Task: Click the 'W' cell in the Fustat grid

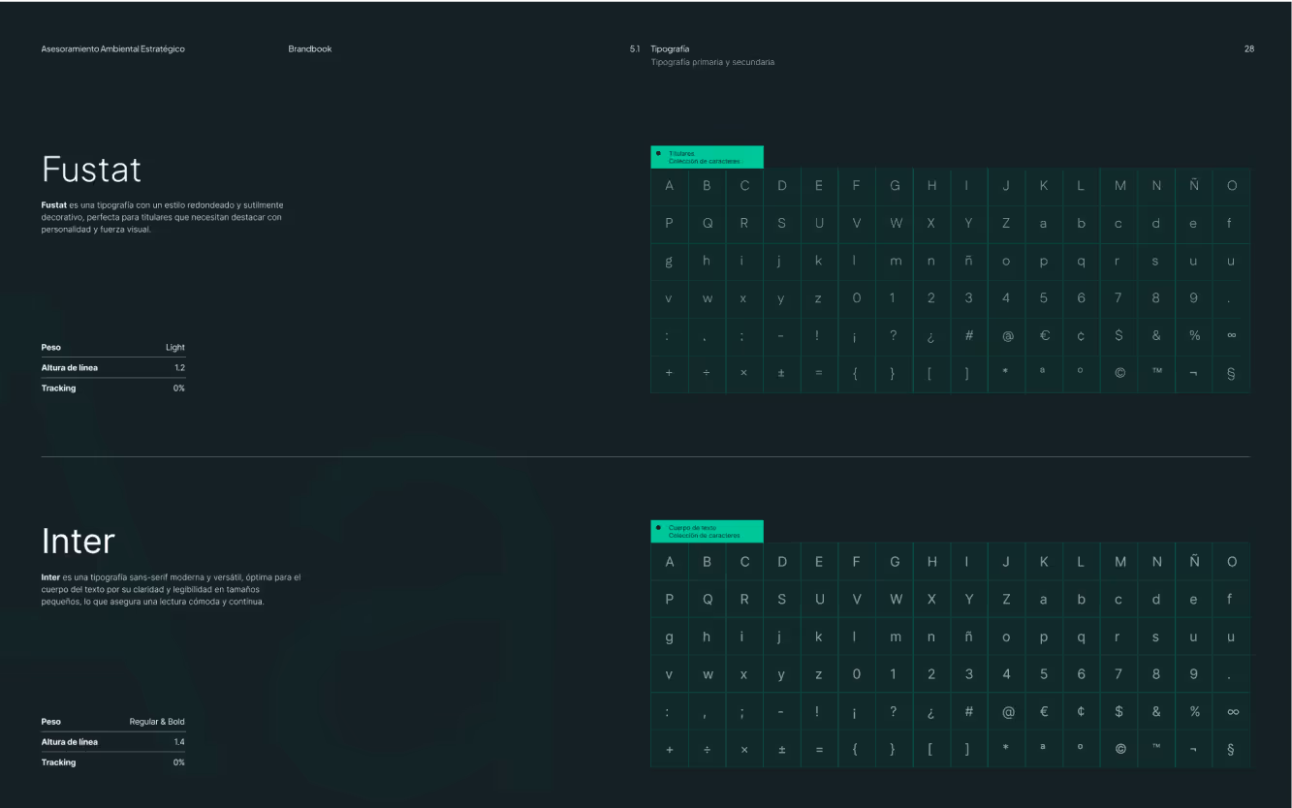Action: click(x=895, y=223)
